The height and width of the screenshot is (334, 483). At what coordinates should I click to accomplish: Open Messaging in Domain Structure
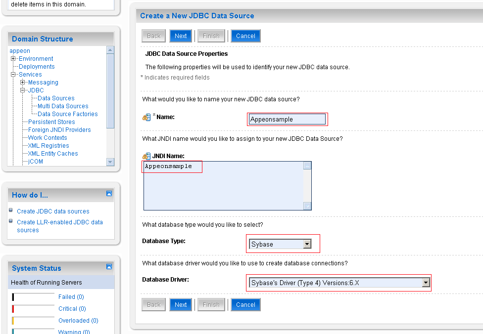coord(43,83)
